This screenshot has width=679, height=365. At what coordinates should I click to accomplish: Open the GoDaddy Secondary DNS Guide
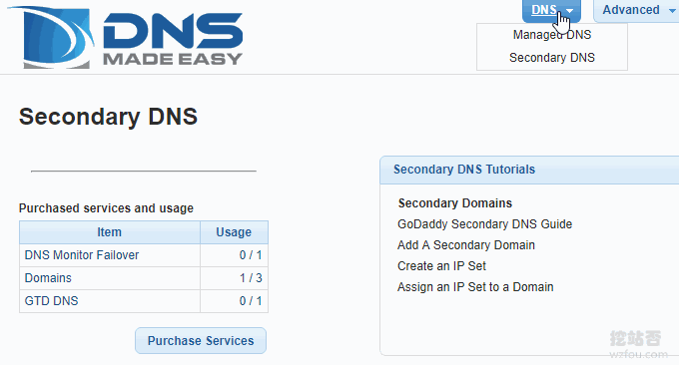484,224
